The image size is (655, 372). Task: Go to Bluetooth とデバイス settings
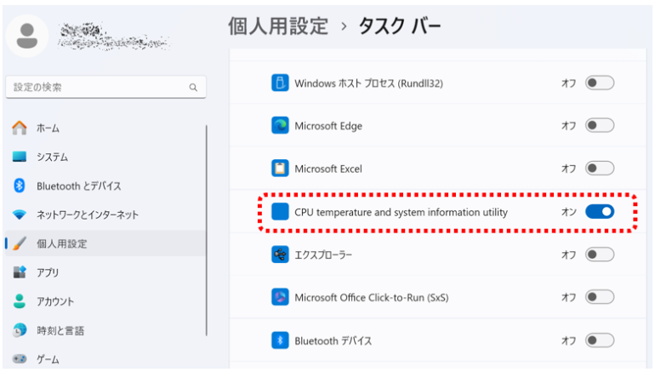(x=105, y=186)
